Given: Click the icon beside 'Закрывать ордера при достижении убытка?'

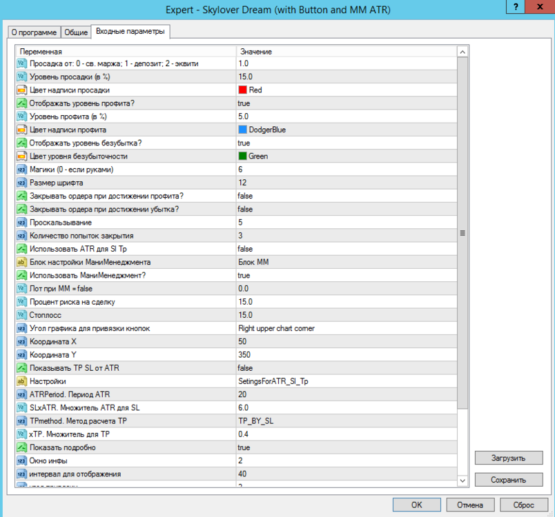Looking at the screenshot, I should click(21, 209).
